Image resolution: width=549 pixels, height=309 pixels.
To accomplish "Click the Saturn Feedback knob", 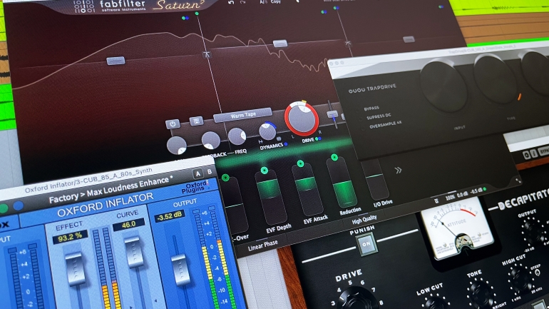I will (211, 141).
